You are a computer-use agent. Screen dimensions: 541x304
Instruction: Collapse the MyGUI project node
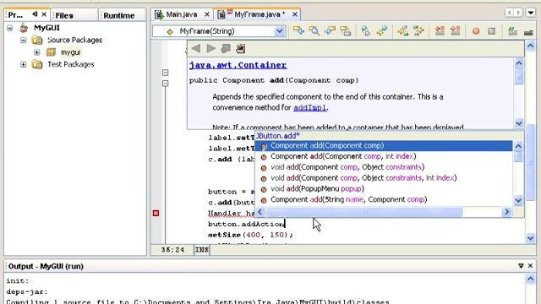[10, 28]
